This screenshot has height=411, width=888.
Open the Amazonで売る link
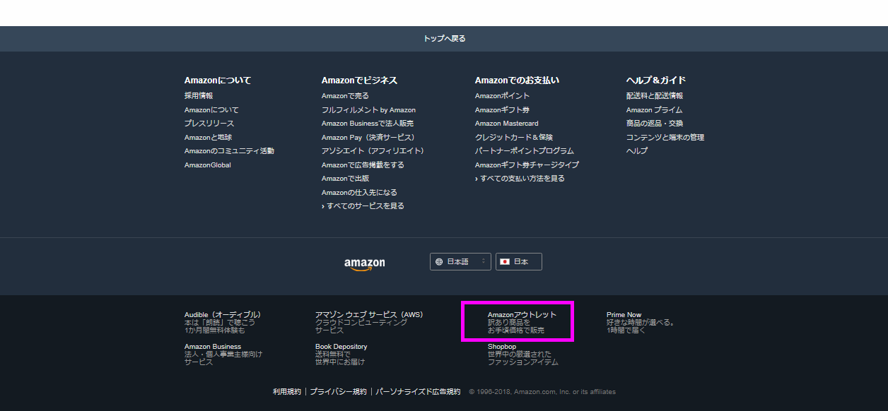point(345,96)
